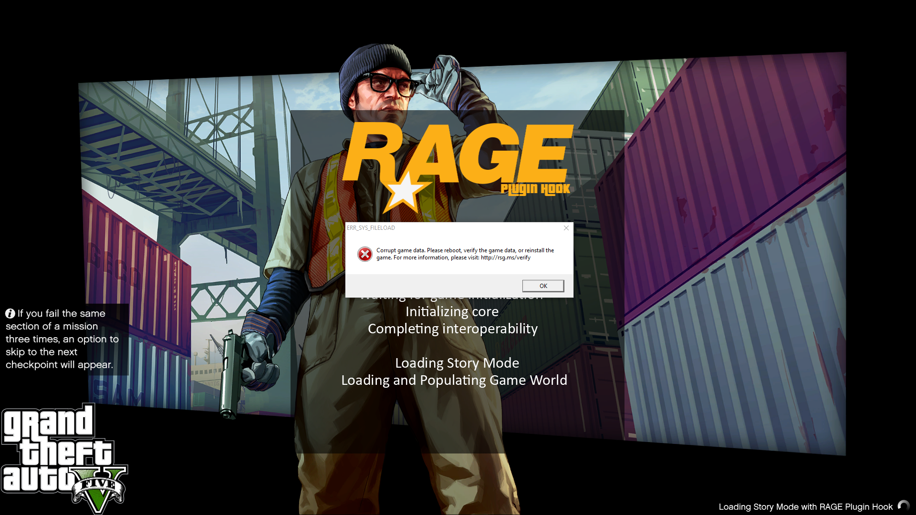Click the rsg.ms/verify URL in the error message
The width and height of the screenshot is (916, 515).
[505, 257]
